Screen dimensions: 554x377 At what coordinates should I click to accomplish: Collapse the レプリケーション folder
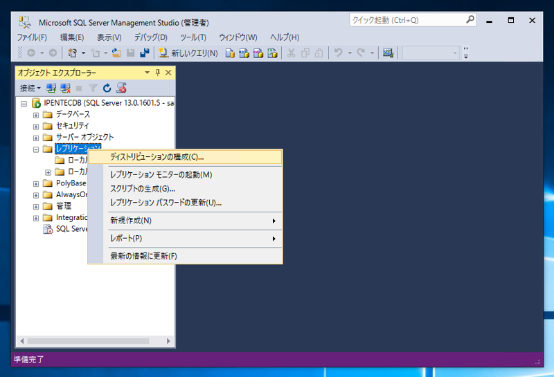[36, 149]
